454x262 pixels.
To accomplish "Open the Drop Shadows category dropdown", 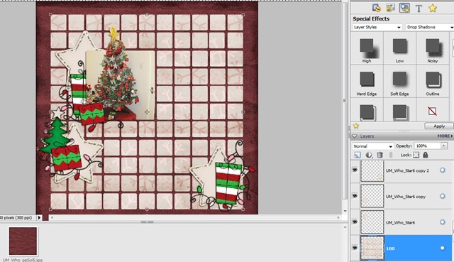I will 430,27.
